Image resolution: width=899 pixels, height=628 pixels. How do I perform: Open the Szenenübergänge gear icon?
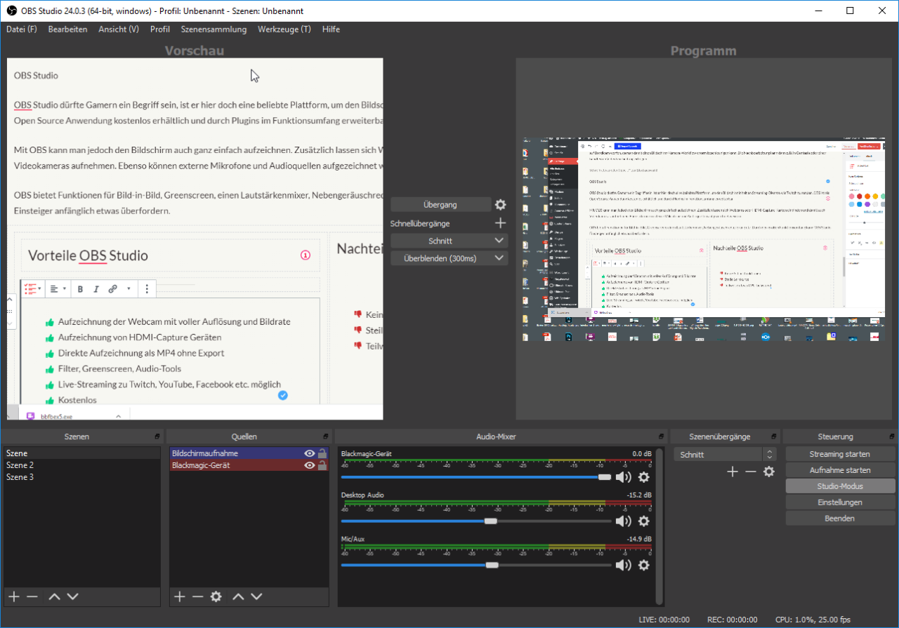768,472
